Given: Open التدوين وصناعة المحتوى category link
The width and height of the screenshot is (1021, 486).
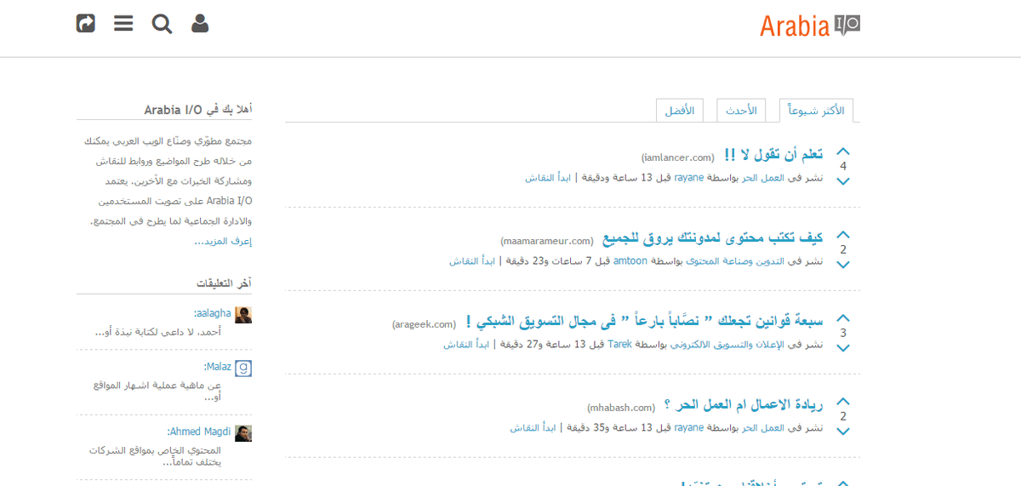Looking at the screenshot, I should [735, 261].
